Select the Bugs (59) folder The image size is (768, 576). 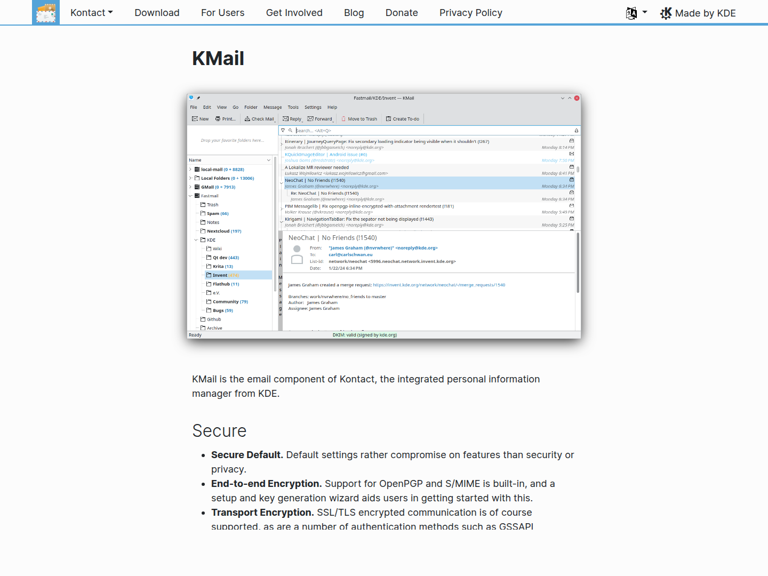[220, 310]
